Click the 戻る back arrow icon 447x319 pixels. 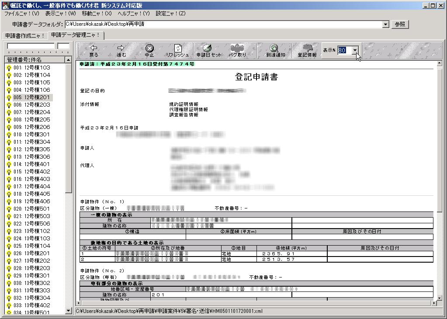click(x=94, y=48)
